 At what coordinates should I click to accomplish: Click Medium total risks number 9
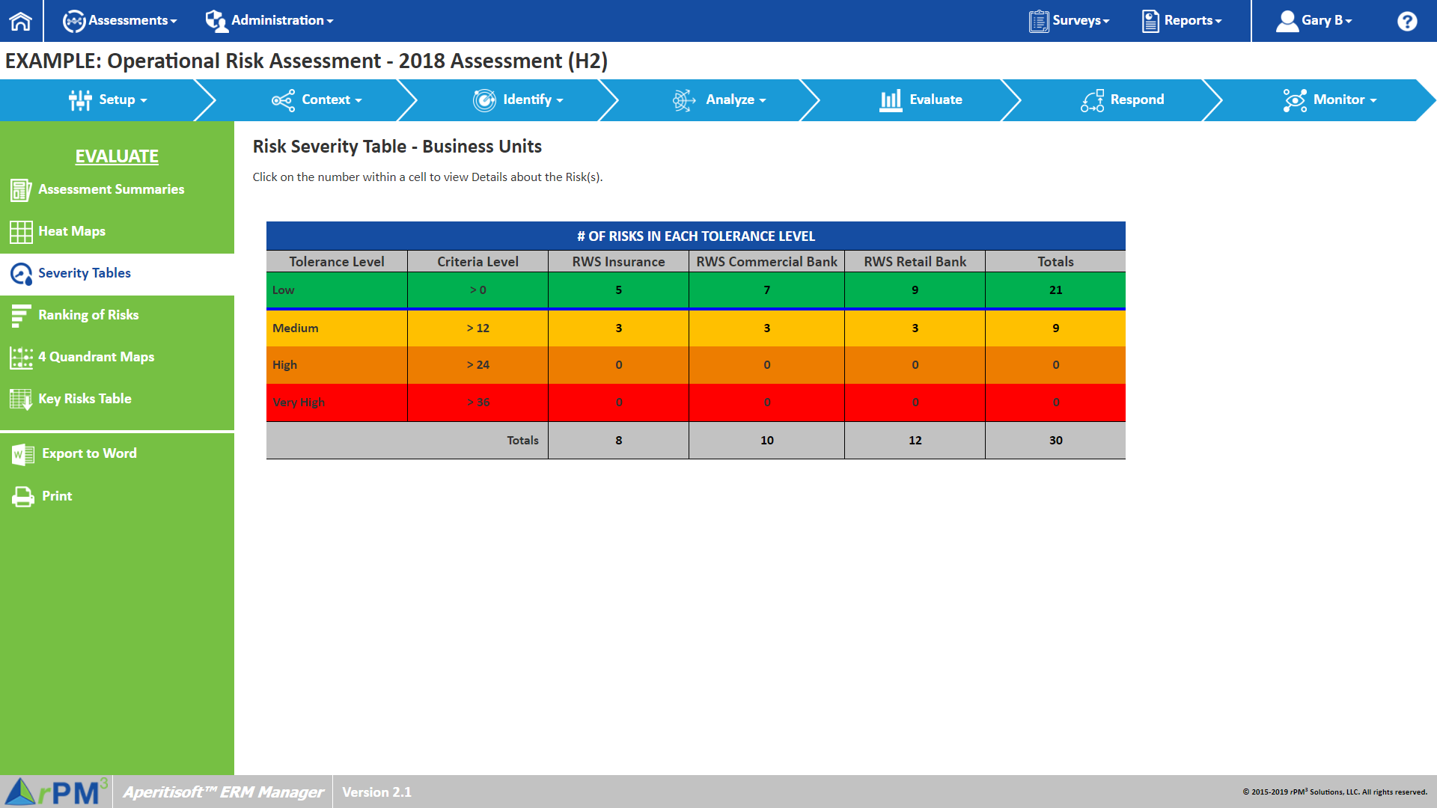click(x=1055, y=328)
